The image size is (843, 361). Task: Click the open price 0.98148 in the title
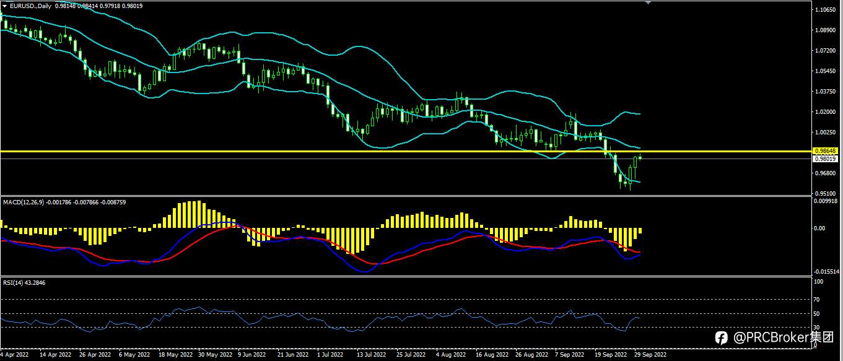pyautogui.click(x=65, y=6)
